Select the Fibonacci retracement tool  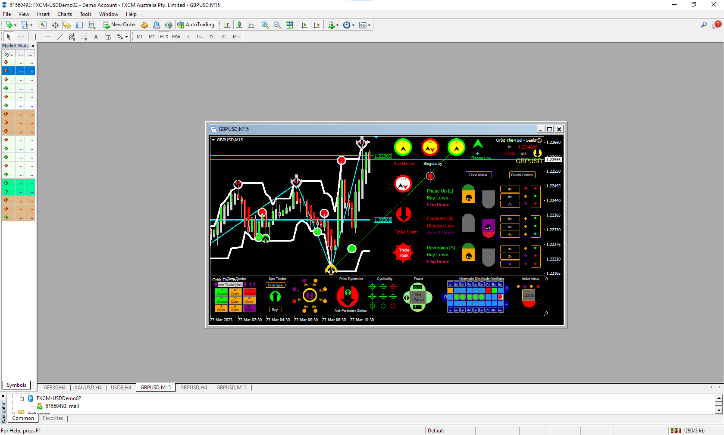[84, 37]
